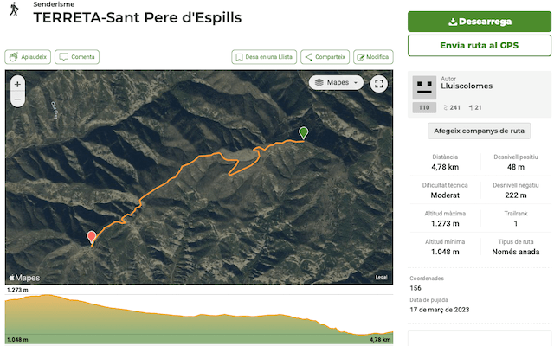This screenshot has width=554, height=346.
Task: Share the route via Comparteix
Action: pos(325,57)
